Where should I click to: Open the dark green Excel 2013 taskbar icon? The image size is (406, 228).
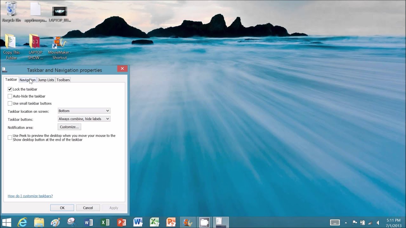point(105,222)
